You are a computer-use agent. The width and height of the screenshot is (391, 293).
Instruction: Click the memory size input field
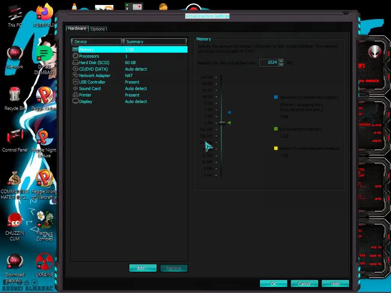[x=269, y=63]
